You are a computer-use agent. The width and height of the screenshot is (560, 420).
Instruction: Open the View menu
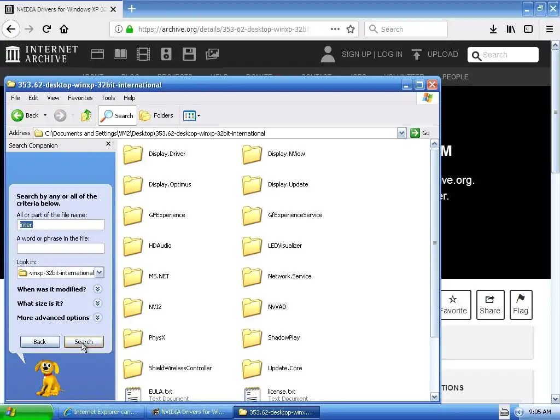click(53, 98)
